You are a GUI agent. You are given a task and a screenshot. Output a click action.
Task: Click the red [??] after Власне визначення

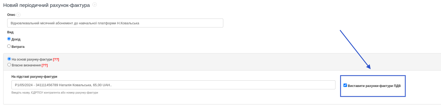click(x=44, y=65)
